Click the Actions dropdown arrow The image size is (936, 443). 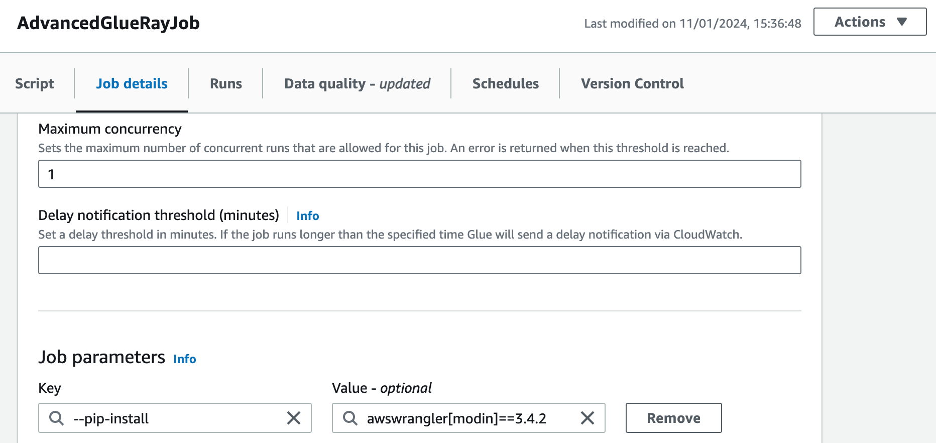tap(902, 22)
